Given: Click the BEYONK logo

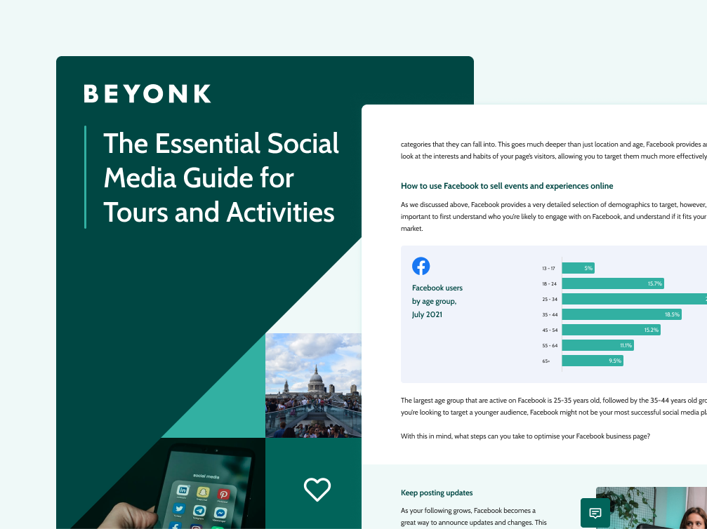Looking at the screenshot, I should tap(147, 94).
